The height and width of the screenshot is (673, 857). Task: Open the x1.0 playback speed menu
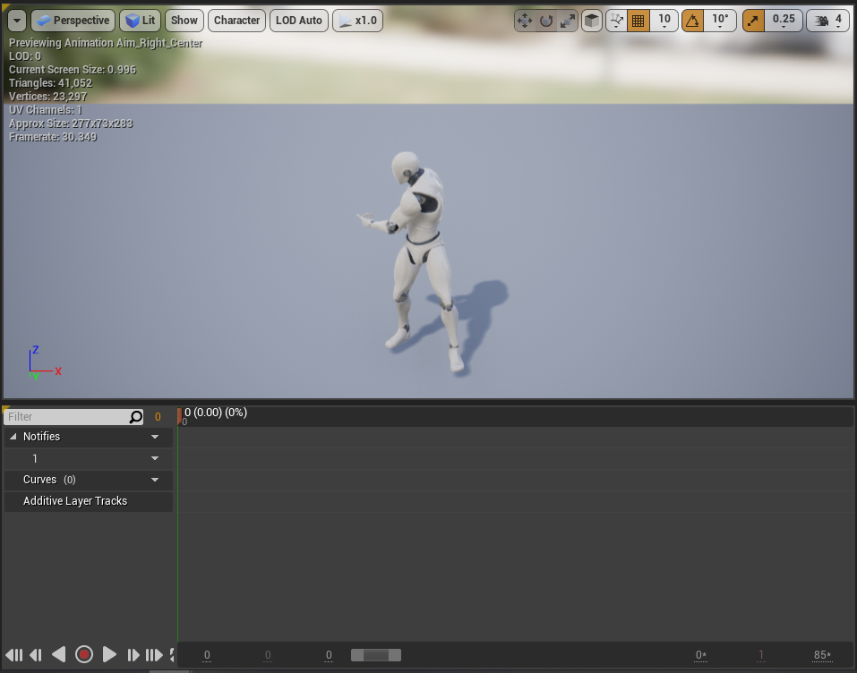[x=358, y=21]
